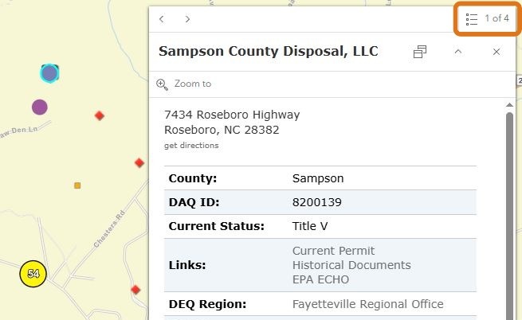Image resolution: width=522 pixels, height=320 pixels.
Task: Close the Sampson County Disposal popup
Action: pyautogui.click(x=496, y=52)
